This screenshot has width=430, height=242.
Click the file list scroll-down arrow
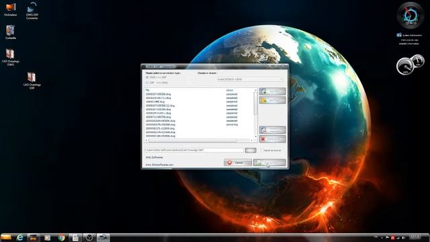(255, 136)
